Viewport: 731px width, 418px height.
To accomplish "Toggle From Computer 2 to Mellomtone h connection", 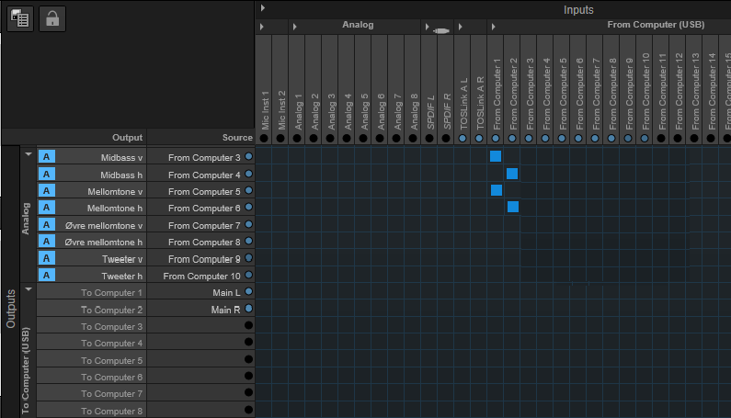I will [512, 208].
